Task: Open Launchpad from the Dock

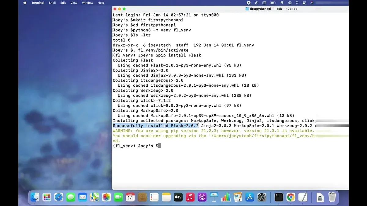Action: (47, 197)
